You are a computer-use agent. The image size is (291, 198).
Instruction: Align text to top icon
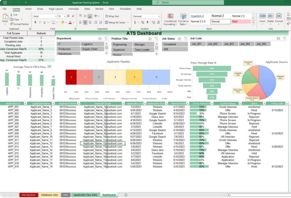click(x=80, y=16)
